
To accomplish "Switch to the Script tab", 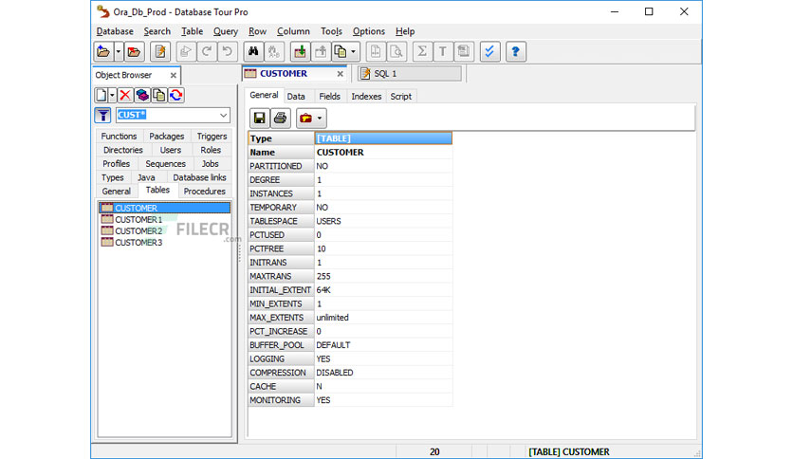I will (x=401, y=97).
